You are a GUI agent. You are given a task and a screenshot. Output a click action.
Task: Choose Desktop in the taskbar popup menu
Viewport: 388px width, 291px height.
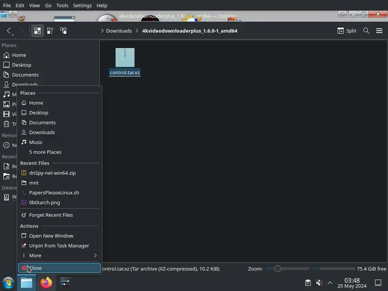[59, 113]
